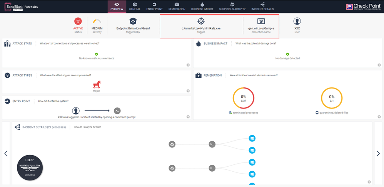The height and width of the screenshot is (187, 384).
Task: Expand the Attack Stats panel arrow
Action: pyautogui.click(x=188, y=65)
